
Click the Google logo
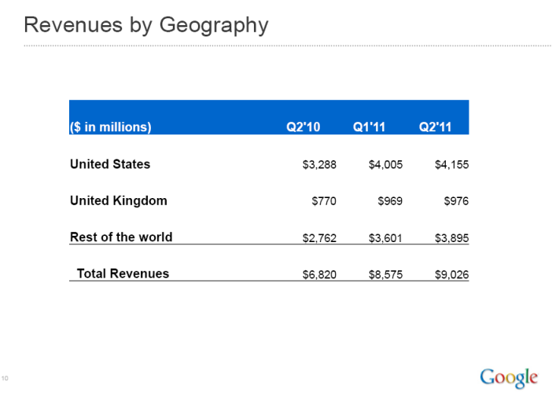(509, 376)
